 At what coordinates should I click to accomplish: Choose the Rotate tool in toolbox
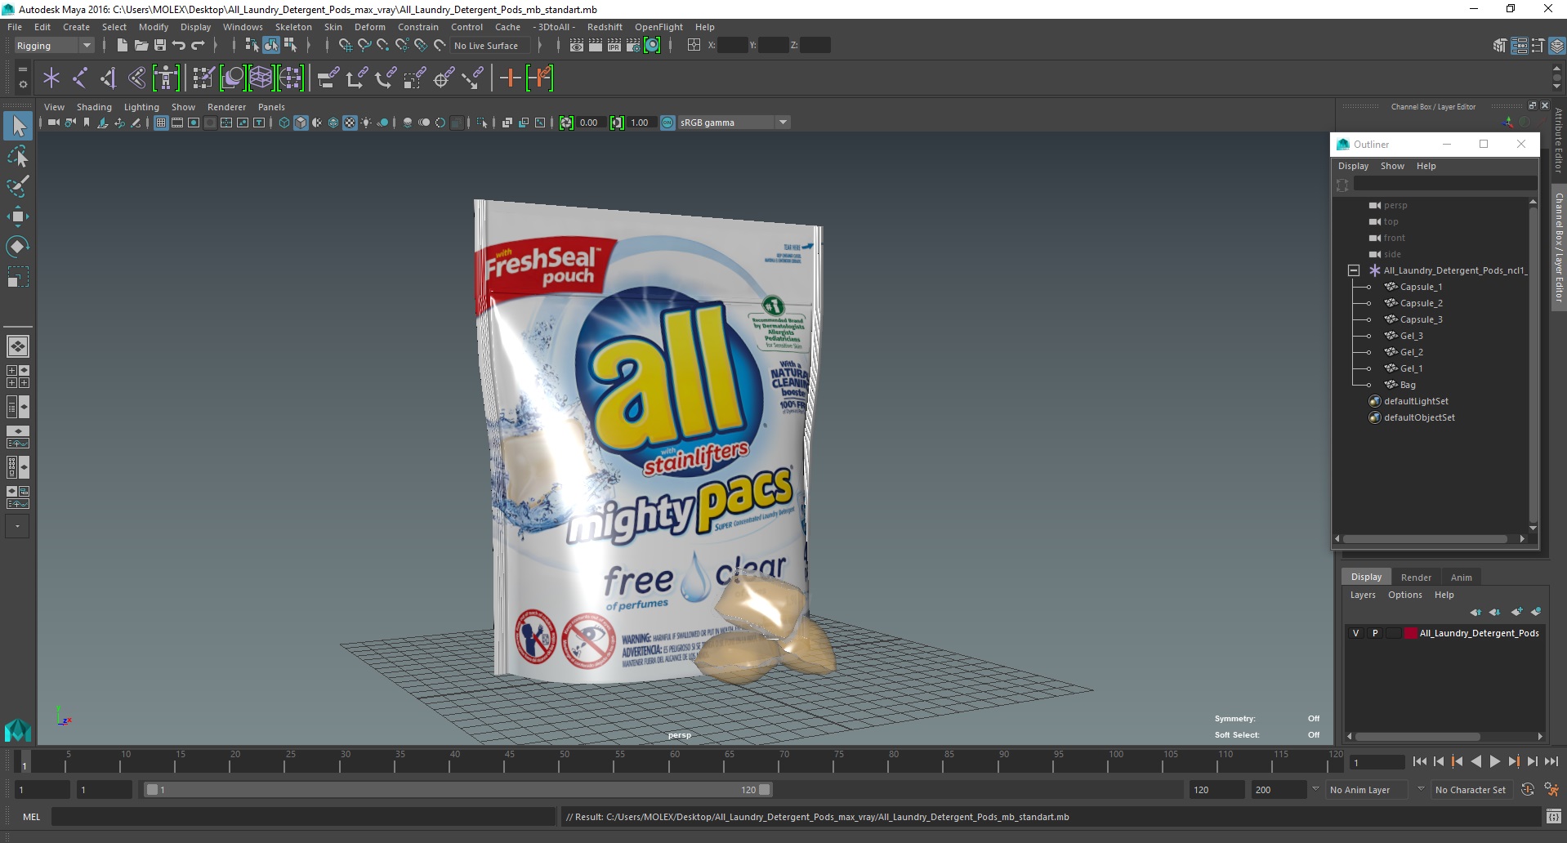point(18,247)
